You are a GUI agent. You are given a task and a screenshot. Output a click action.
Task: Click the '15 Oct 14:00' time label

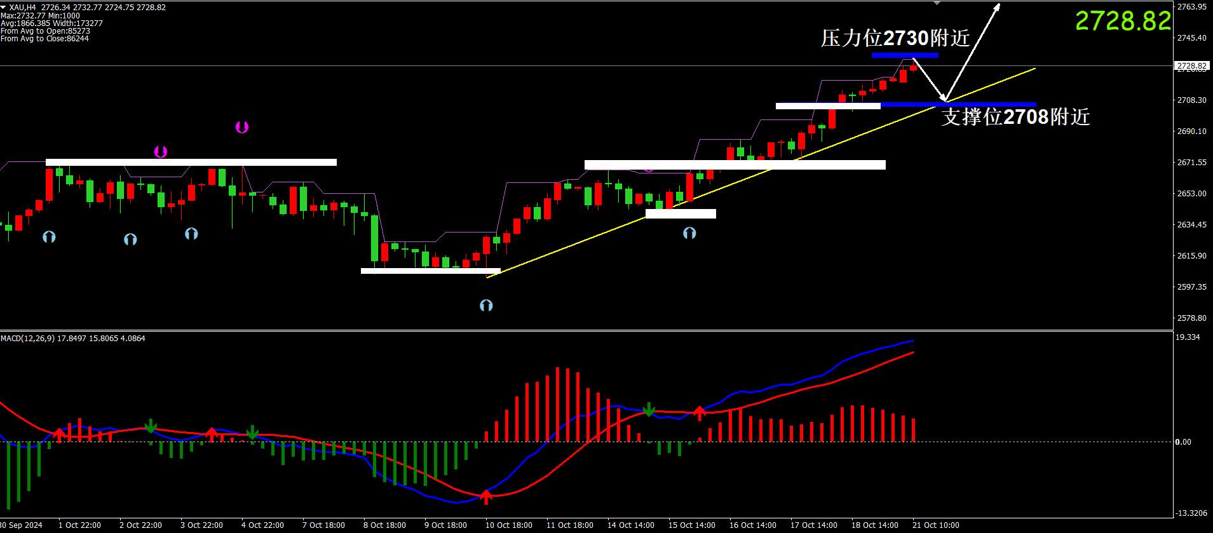[x=692, y=525]
